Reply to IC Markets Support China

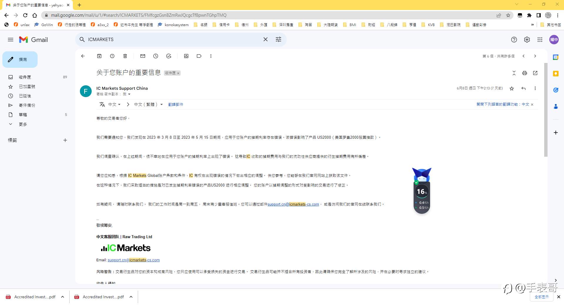tap(523, 88)
